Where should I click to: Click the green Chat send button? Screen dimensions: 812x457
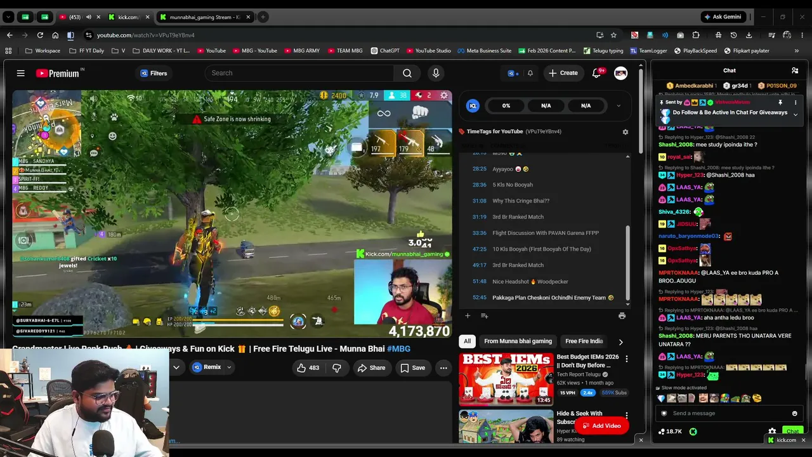[793, 432]
